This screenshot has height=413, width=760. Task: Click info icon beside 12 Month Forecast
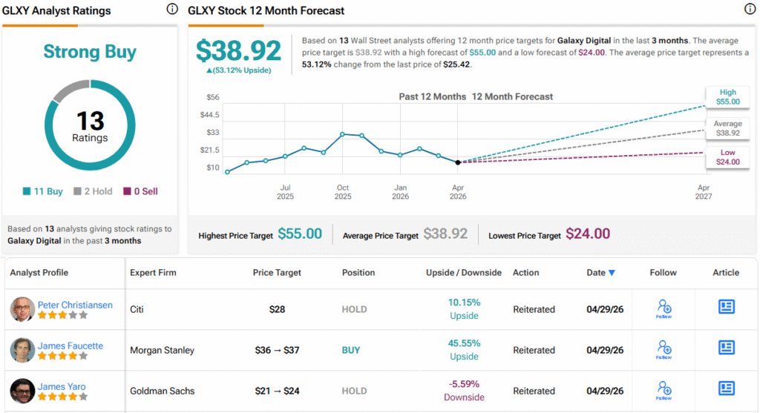pyautogui.click(x=750, y=9)
